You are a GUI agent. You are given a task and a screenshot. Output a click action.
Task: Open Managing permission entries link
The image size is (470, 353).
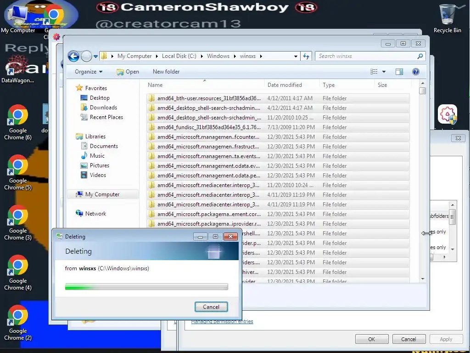coord(222,321)
